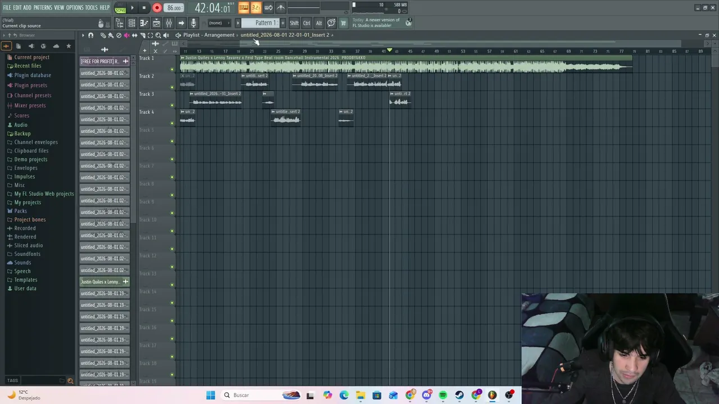The width and height of the screenshot is (719, 404).
Task: Expand the Packs folder
Action: [20, 211]
